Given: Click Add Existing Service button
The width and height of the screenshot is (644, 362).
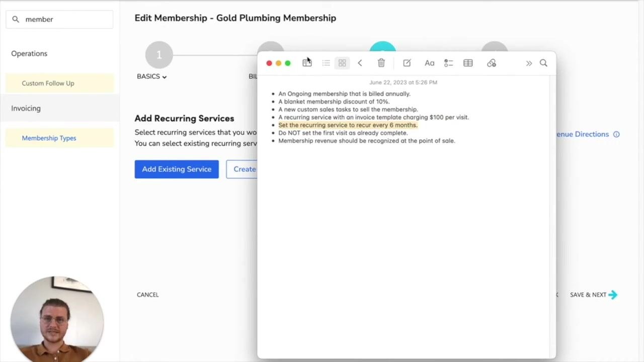Looking at the screenshot, I should pyautogui.click(x=177, y=169).
